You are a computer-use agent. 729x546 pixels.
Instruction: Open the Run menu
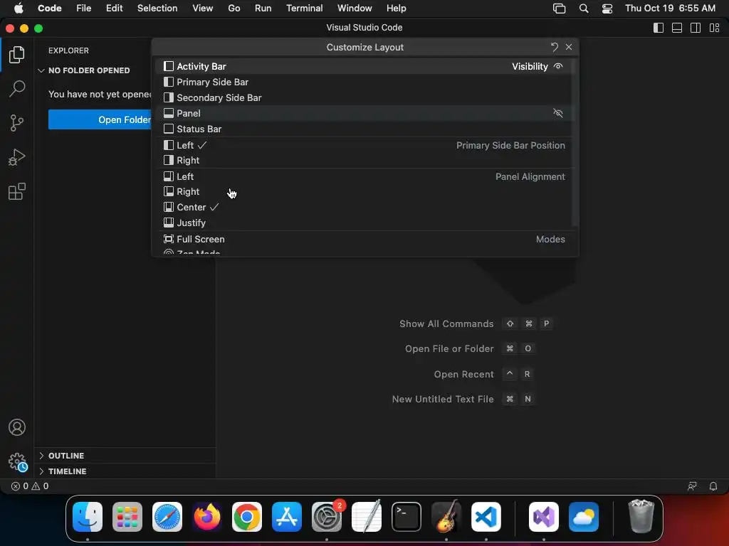pyautogui.click(x=263, y=9)
